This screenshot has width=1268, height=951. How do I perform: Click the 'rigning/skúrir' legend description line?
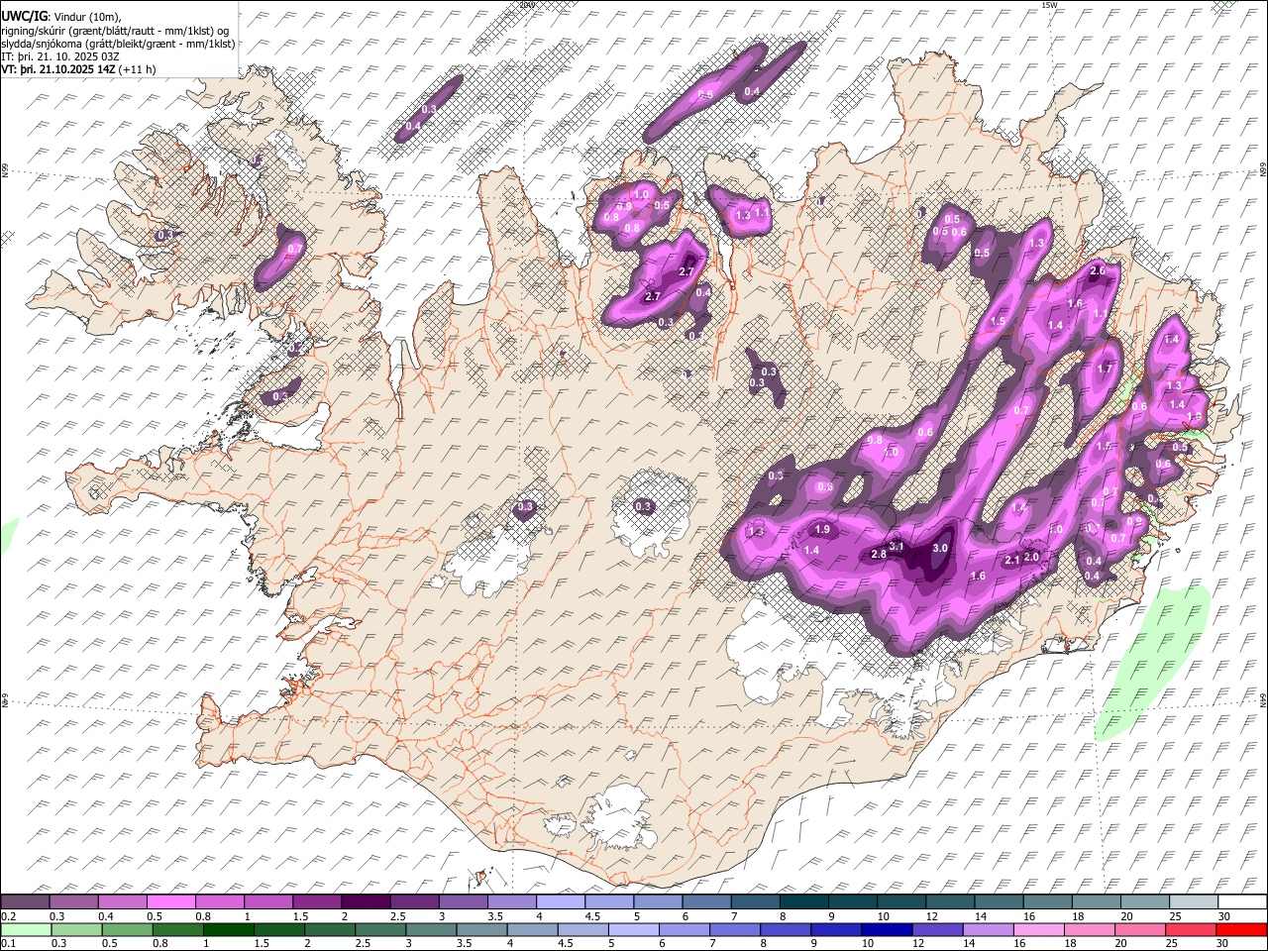[x=116, y=30]
